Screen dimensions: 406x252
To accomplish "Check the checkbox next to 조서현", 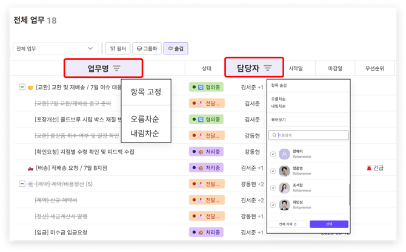I will pyautogui.click(x=273, y=189).
